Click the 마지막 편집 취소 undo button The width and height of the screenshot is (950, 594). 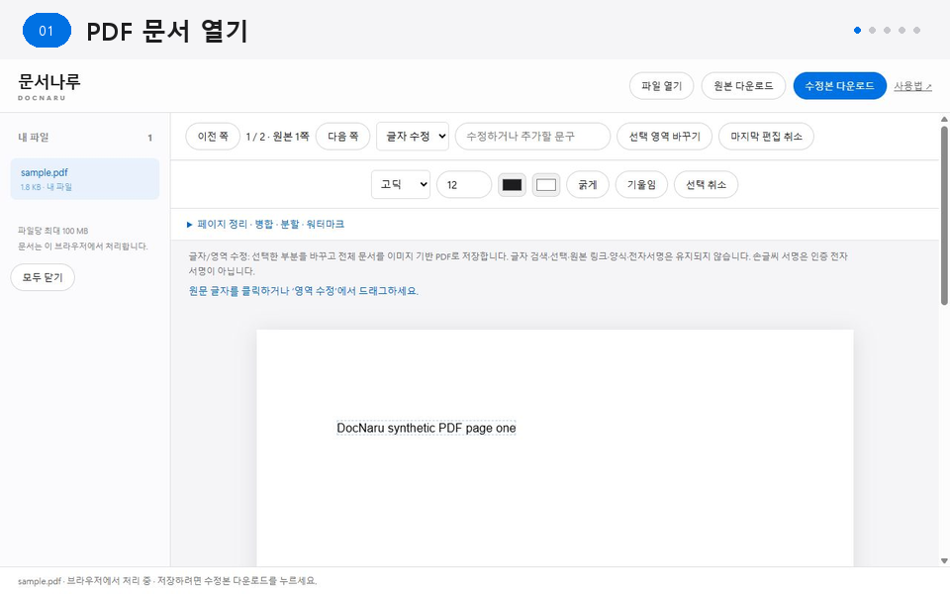[x=766, y=137]
